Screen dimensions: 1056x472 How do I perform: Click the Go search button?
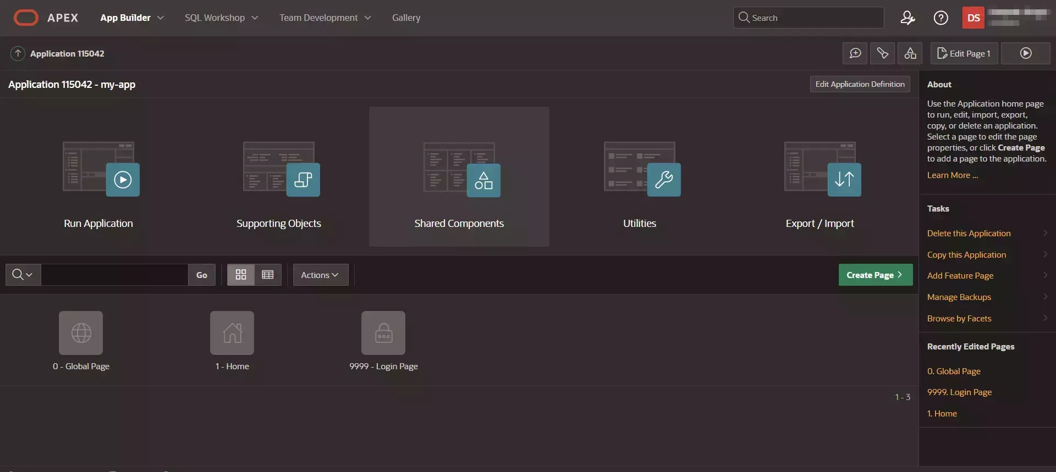202,275
